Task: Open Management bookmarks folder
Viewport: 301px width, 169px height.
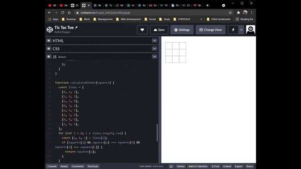Action: coord(103,19)
